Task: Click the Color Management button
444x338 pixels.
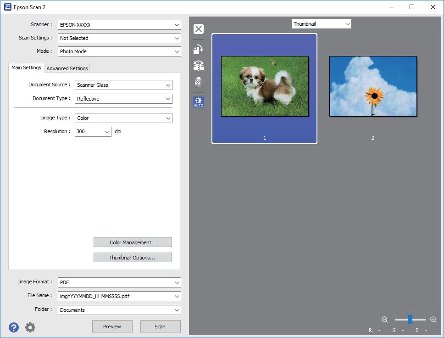Action: 133,242
